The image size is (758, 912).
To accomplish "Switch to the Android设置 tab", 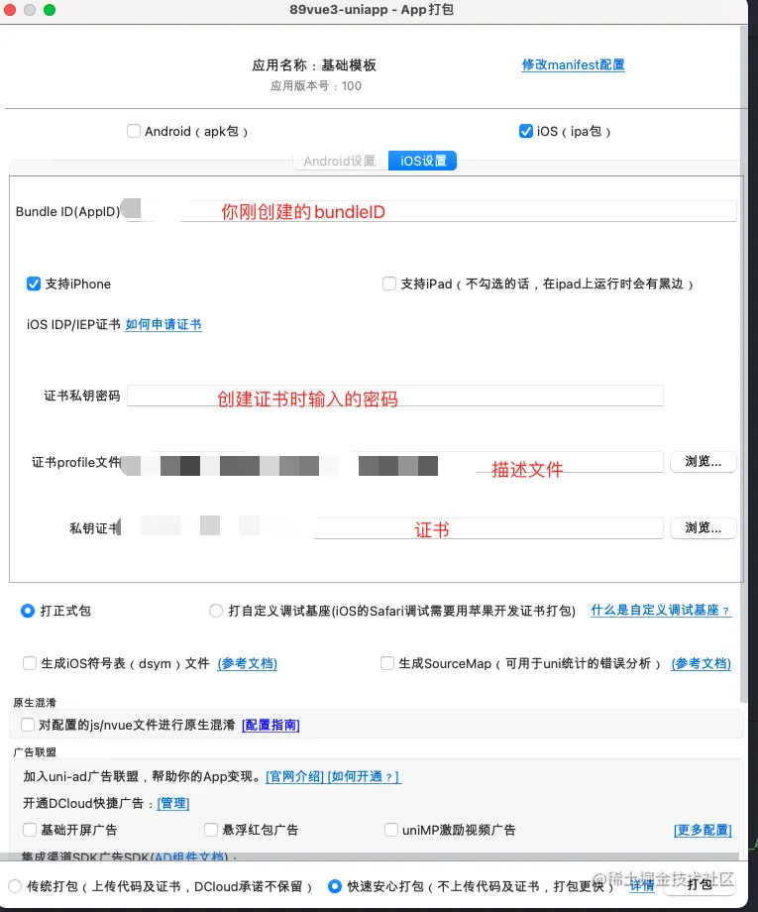I will pyautogui.click(x=340, y=161).
